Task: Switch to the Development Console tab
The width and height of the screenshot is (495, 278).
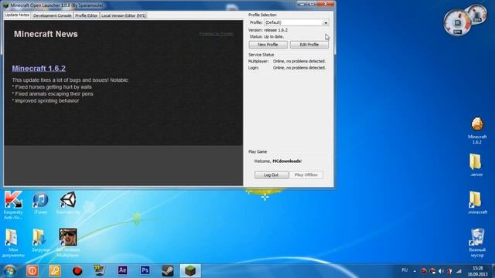Action: [53, 15]
